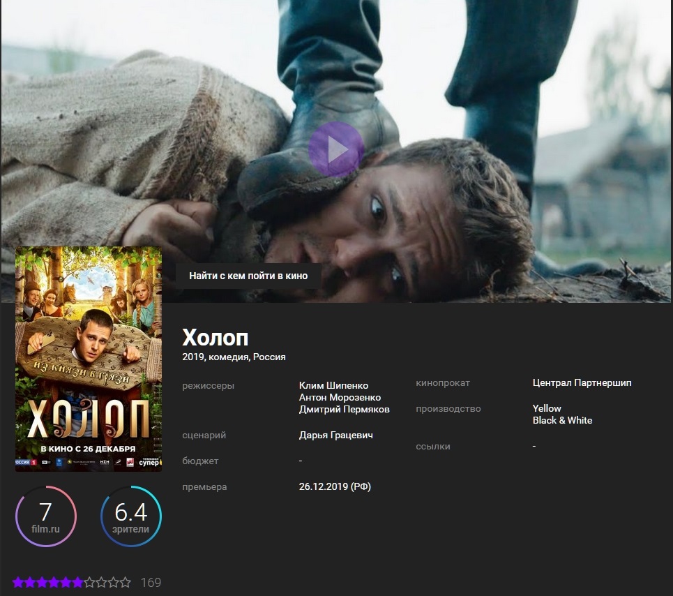This screenshot has height=596, width=673.
Task: Visit Дмитрий Пермяков's page
Action: coord(344,409)
